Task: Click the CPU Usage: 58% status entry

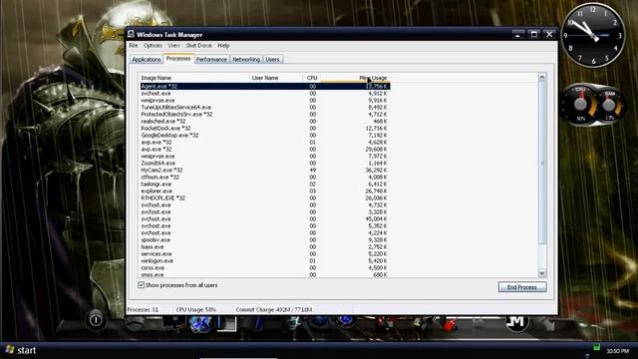Action: click(195, 310)
